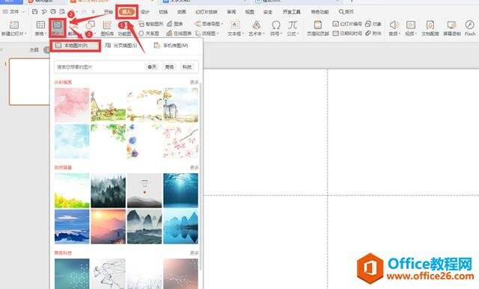Open the Table (表格) insert icon
The width and height of the screenshot is (479, 289).
(40, 25)
